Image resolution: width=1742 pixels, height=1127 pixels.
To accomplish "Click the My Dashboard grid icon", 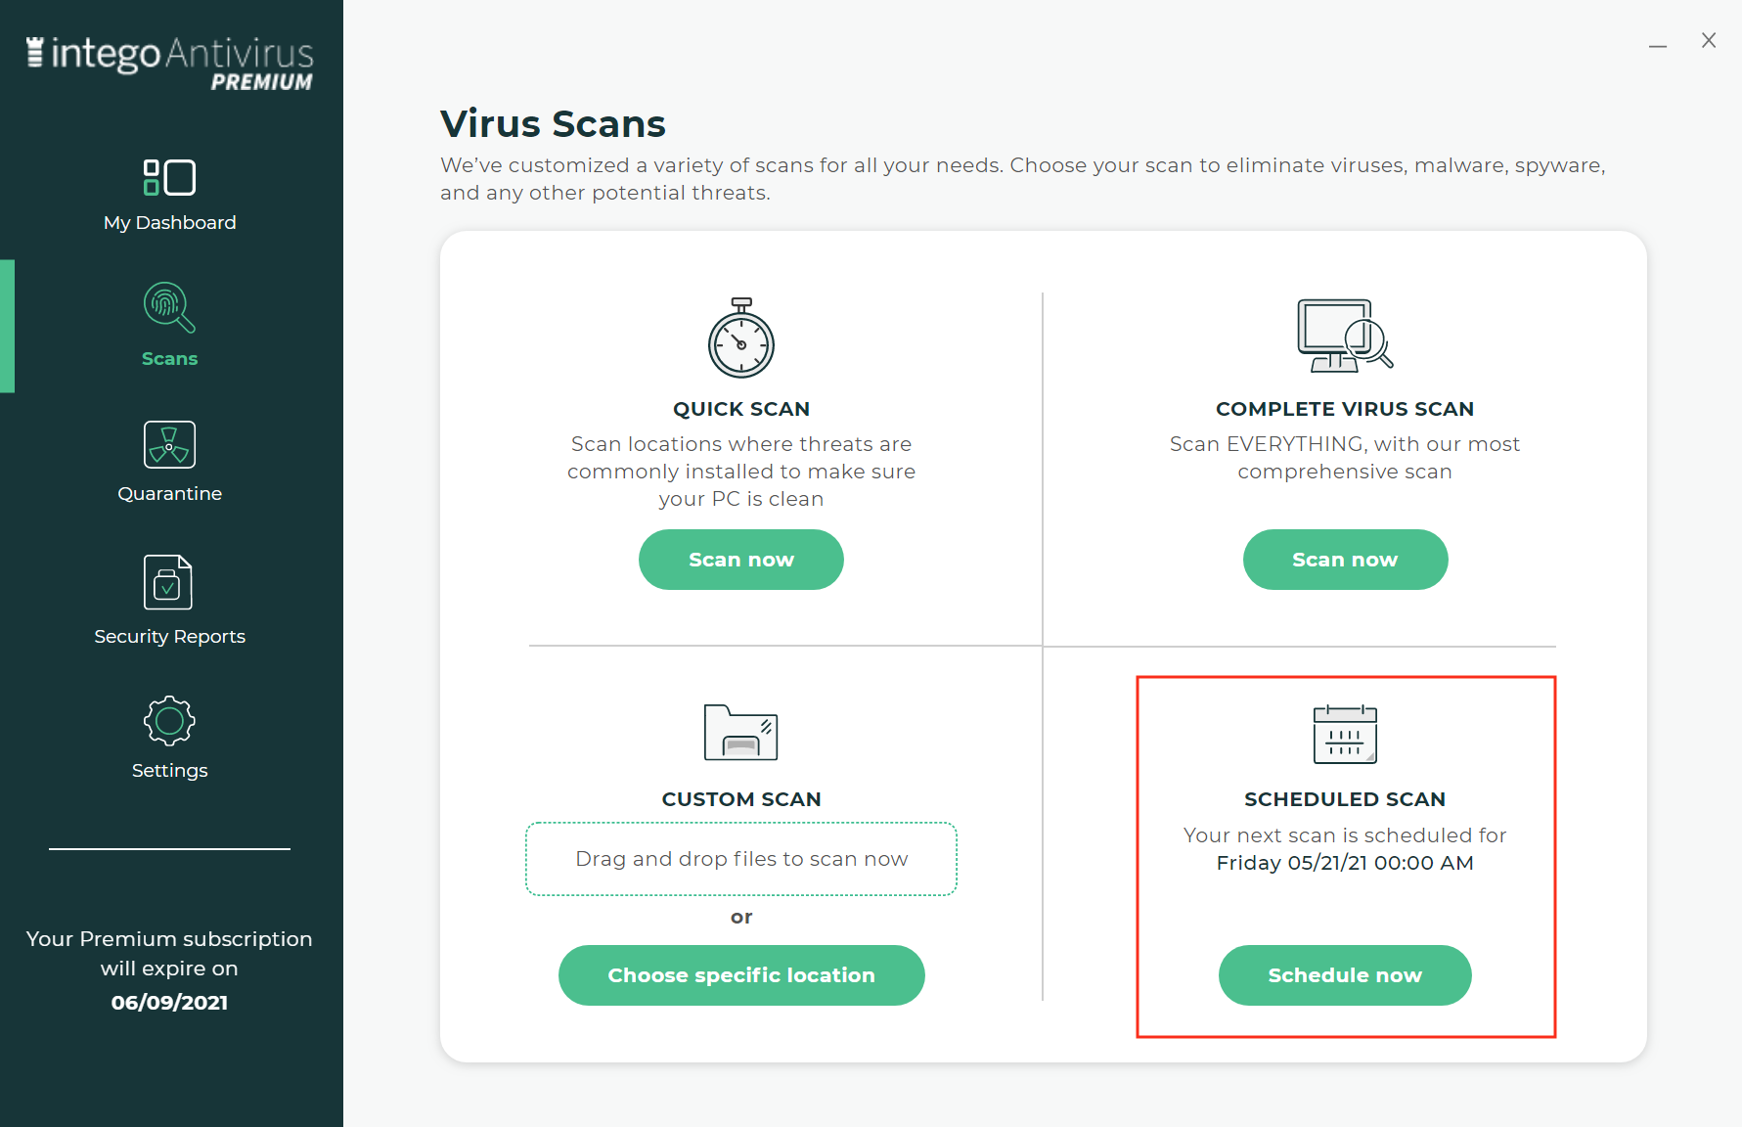I will pos(169,178).
